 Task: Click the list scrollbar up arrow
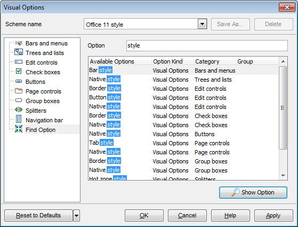pyautogui.click(x=283, y=61)
